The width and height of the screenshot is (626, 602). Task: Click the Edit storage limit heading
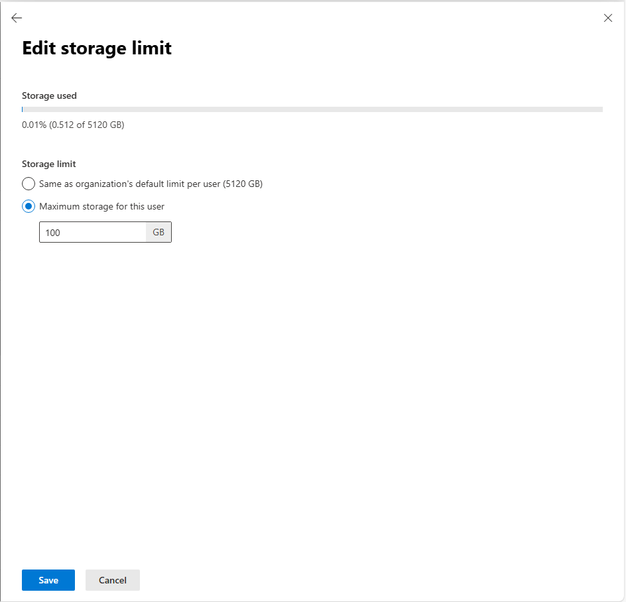click(97, 48)
